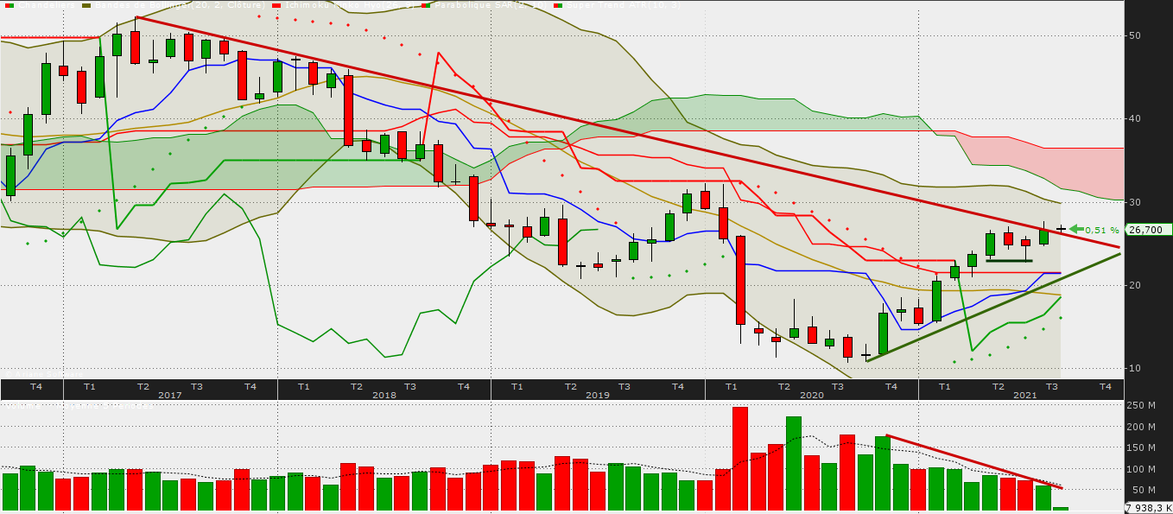
Task: Click the 7 938,3 K volume value
Action: (x=1150, y=508)
